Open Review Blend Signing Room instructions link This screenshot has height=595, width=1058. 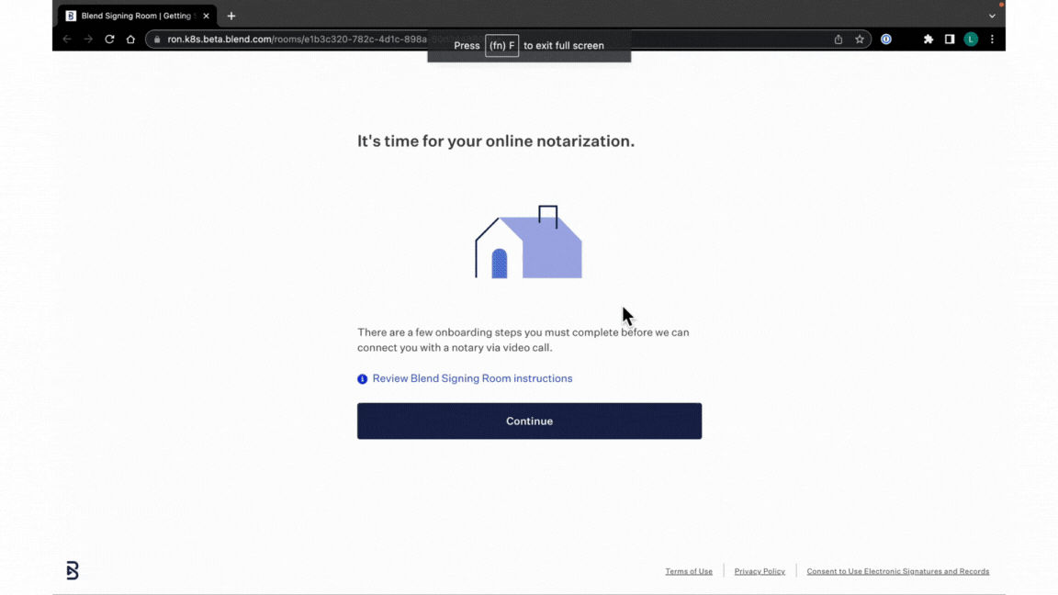(472, 378)
